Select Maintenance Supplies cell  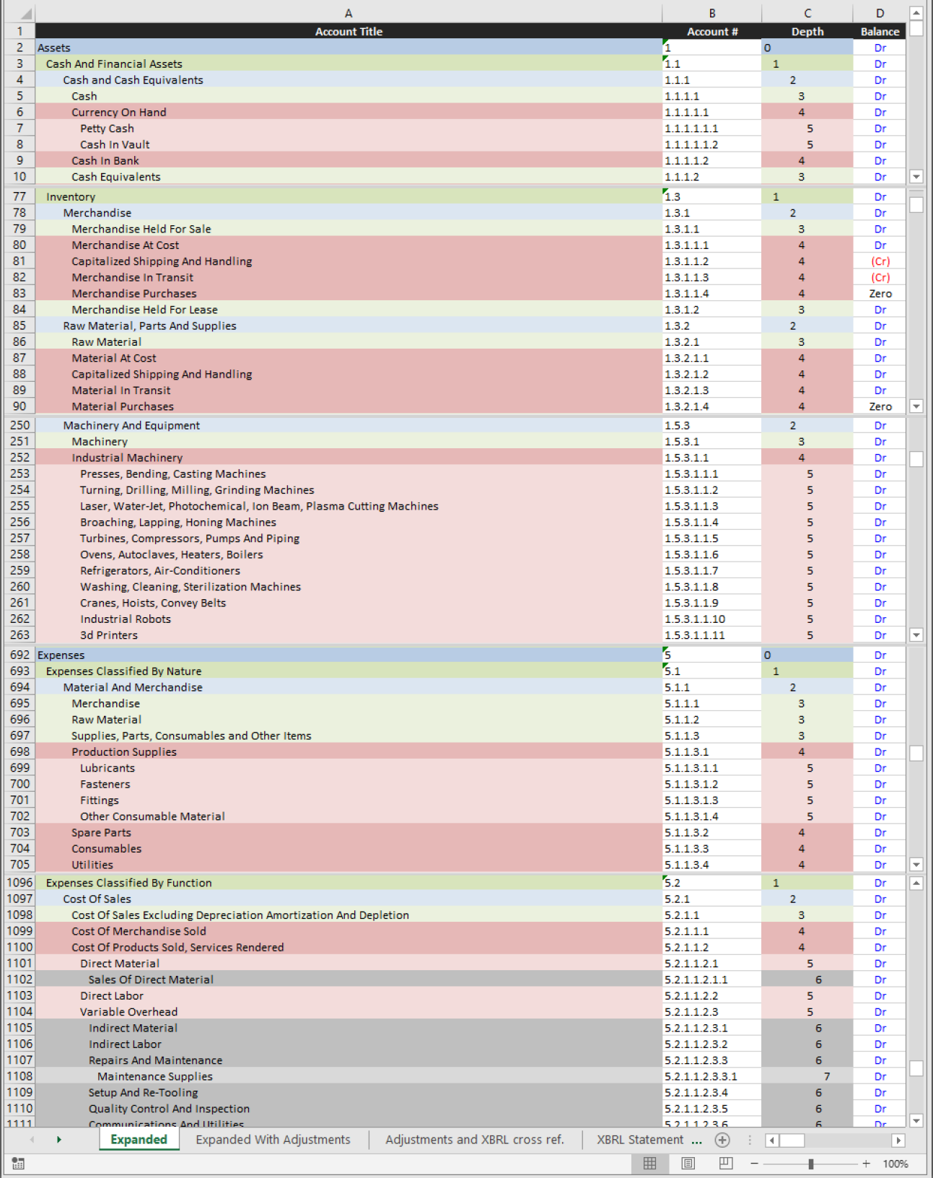pyautogui.click(x=349, y=1076)
